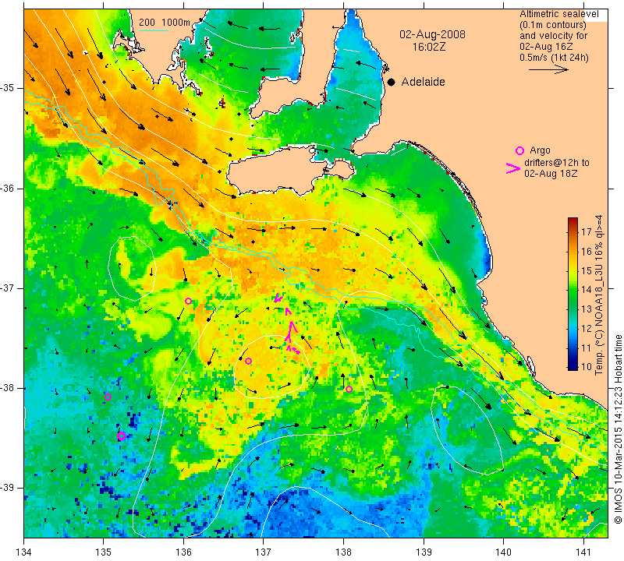Click latitude tick label '-36'
Viewport: 624px width, 561px height.
[x=8, y=188]
